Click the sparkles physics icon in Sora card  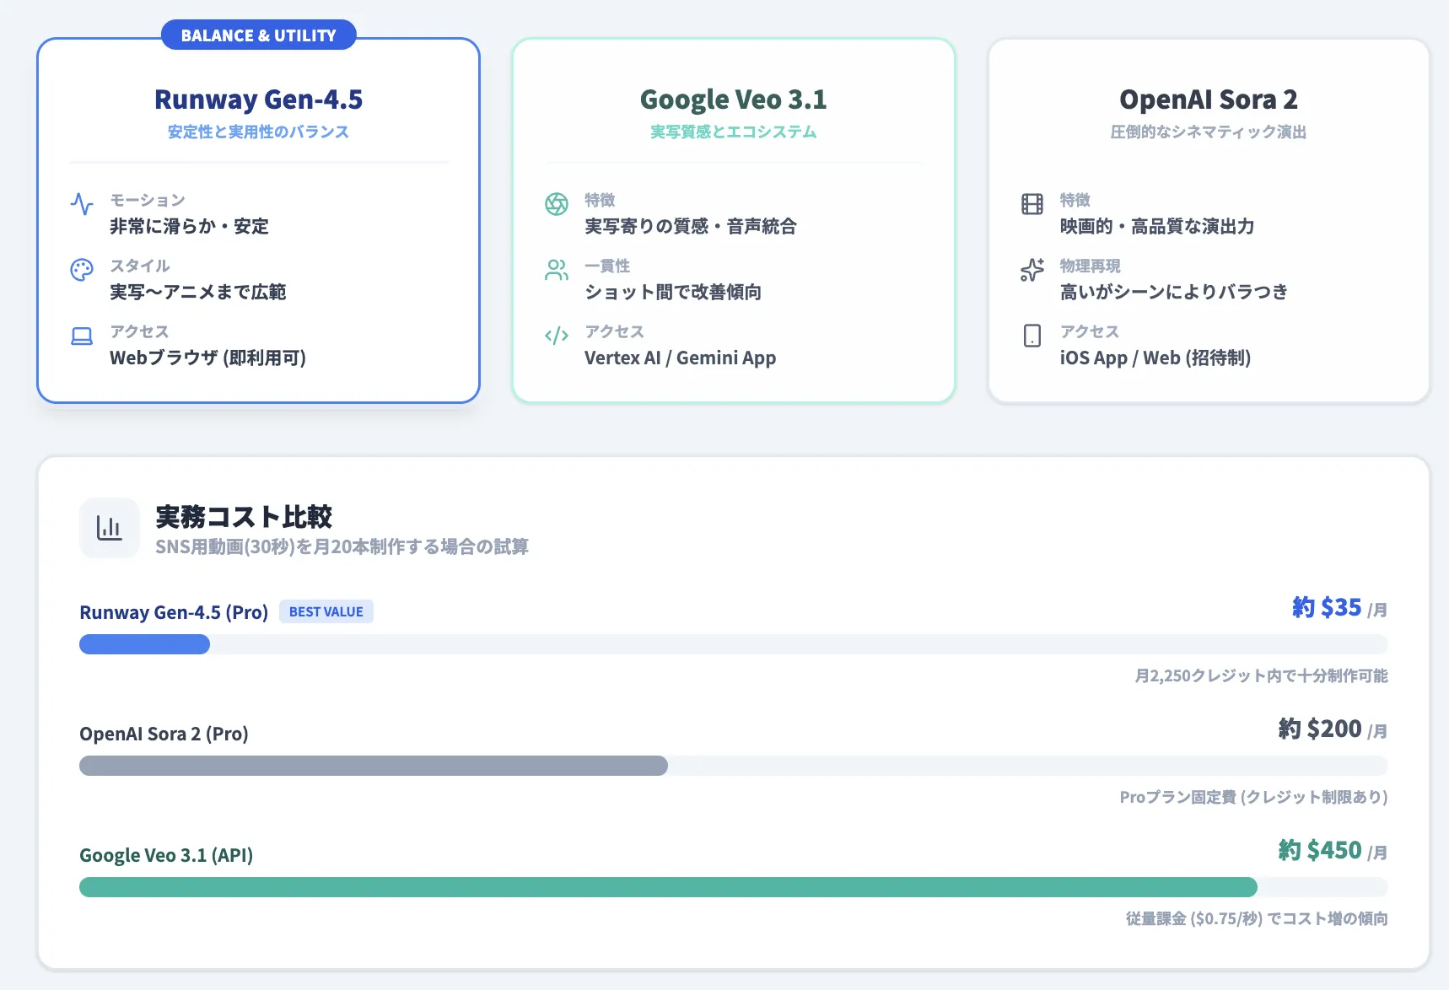[1032, 270]
